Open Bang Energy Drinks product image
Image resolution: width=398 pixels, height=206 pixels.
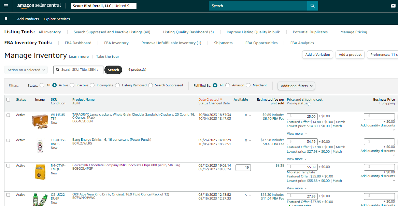pyautogui.click(x=40, y=147)
